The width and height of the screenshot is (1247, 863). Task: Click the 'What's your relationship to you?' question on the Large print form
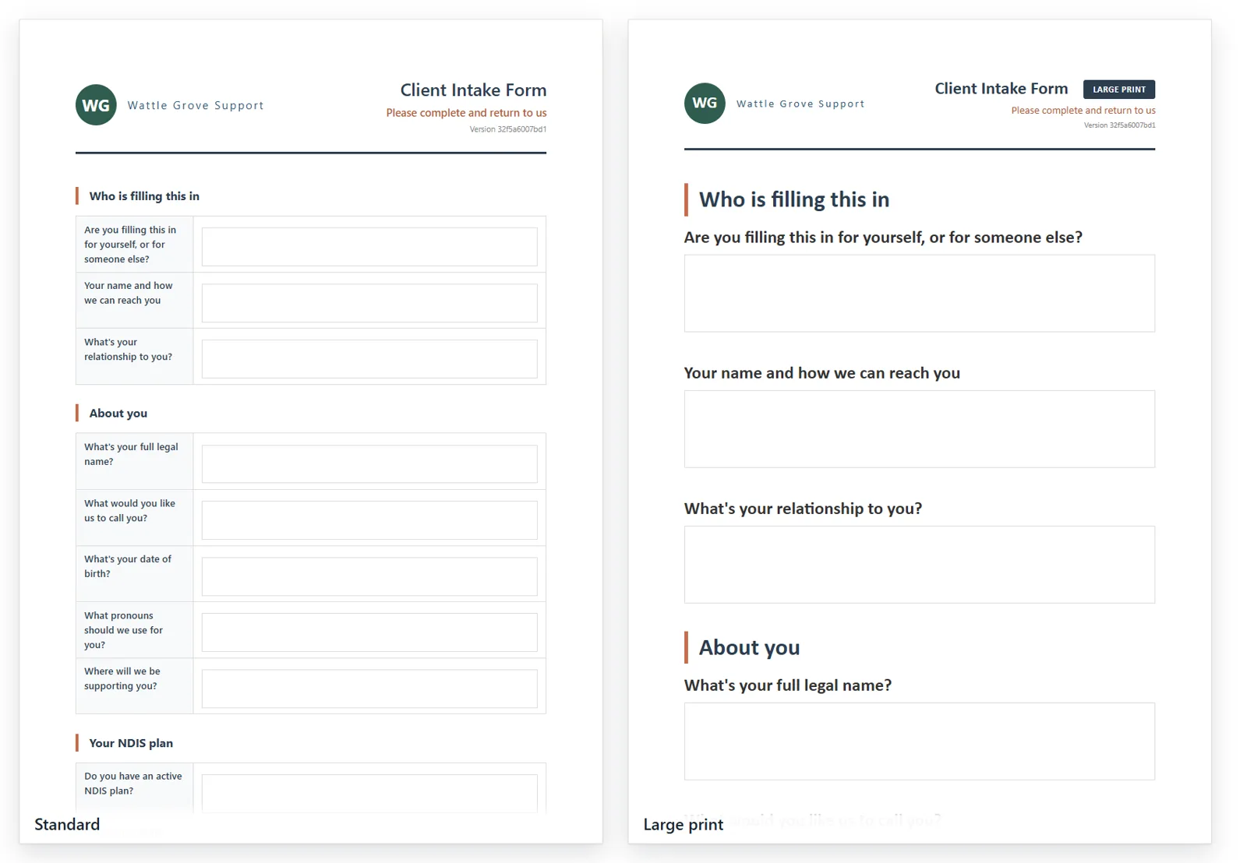point(803,509)
